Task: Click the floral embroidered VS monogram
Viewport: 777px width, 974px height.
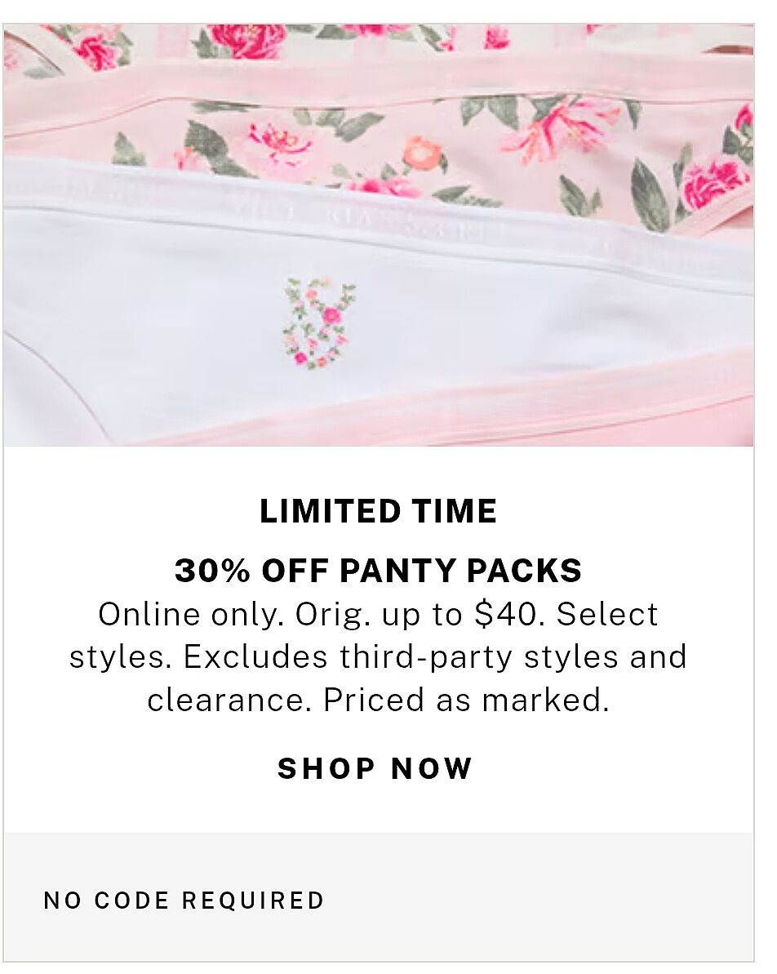Action: 318,323
